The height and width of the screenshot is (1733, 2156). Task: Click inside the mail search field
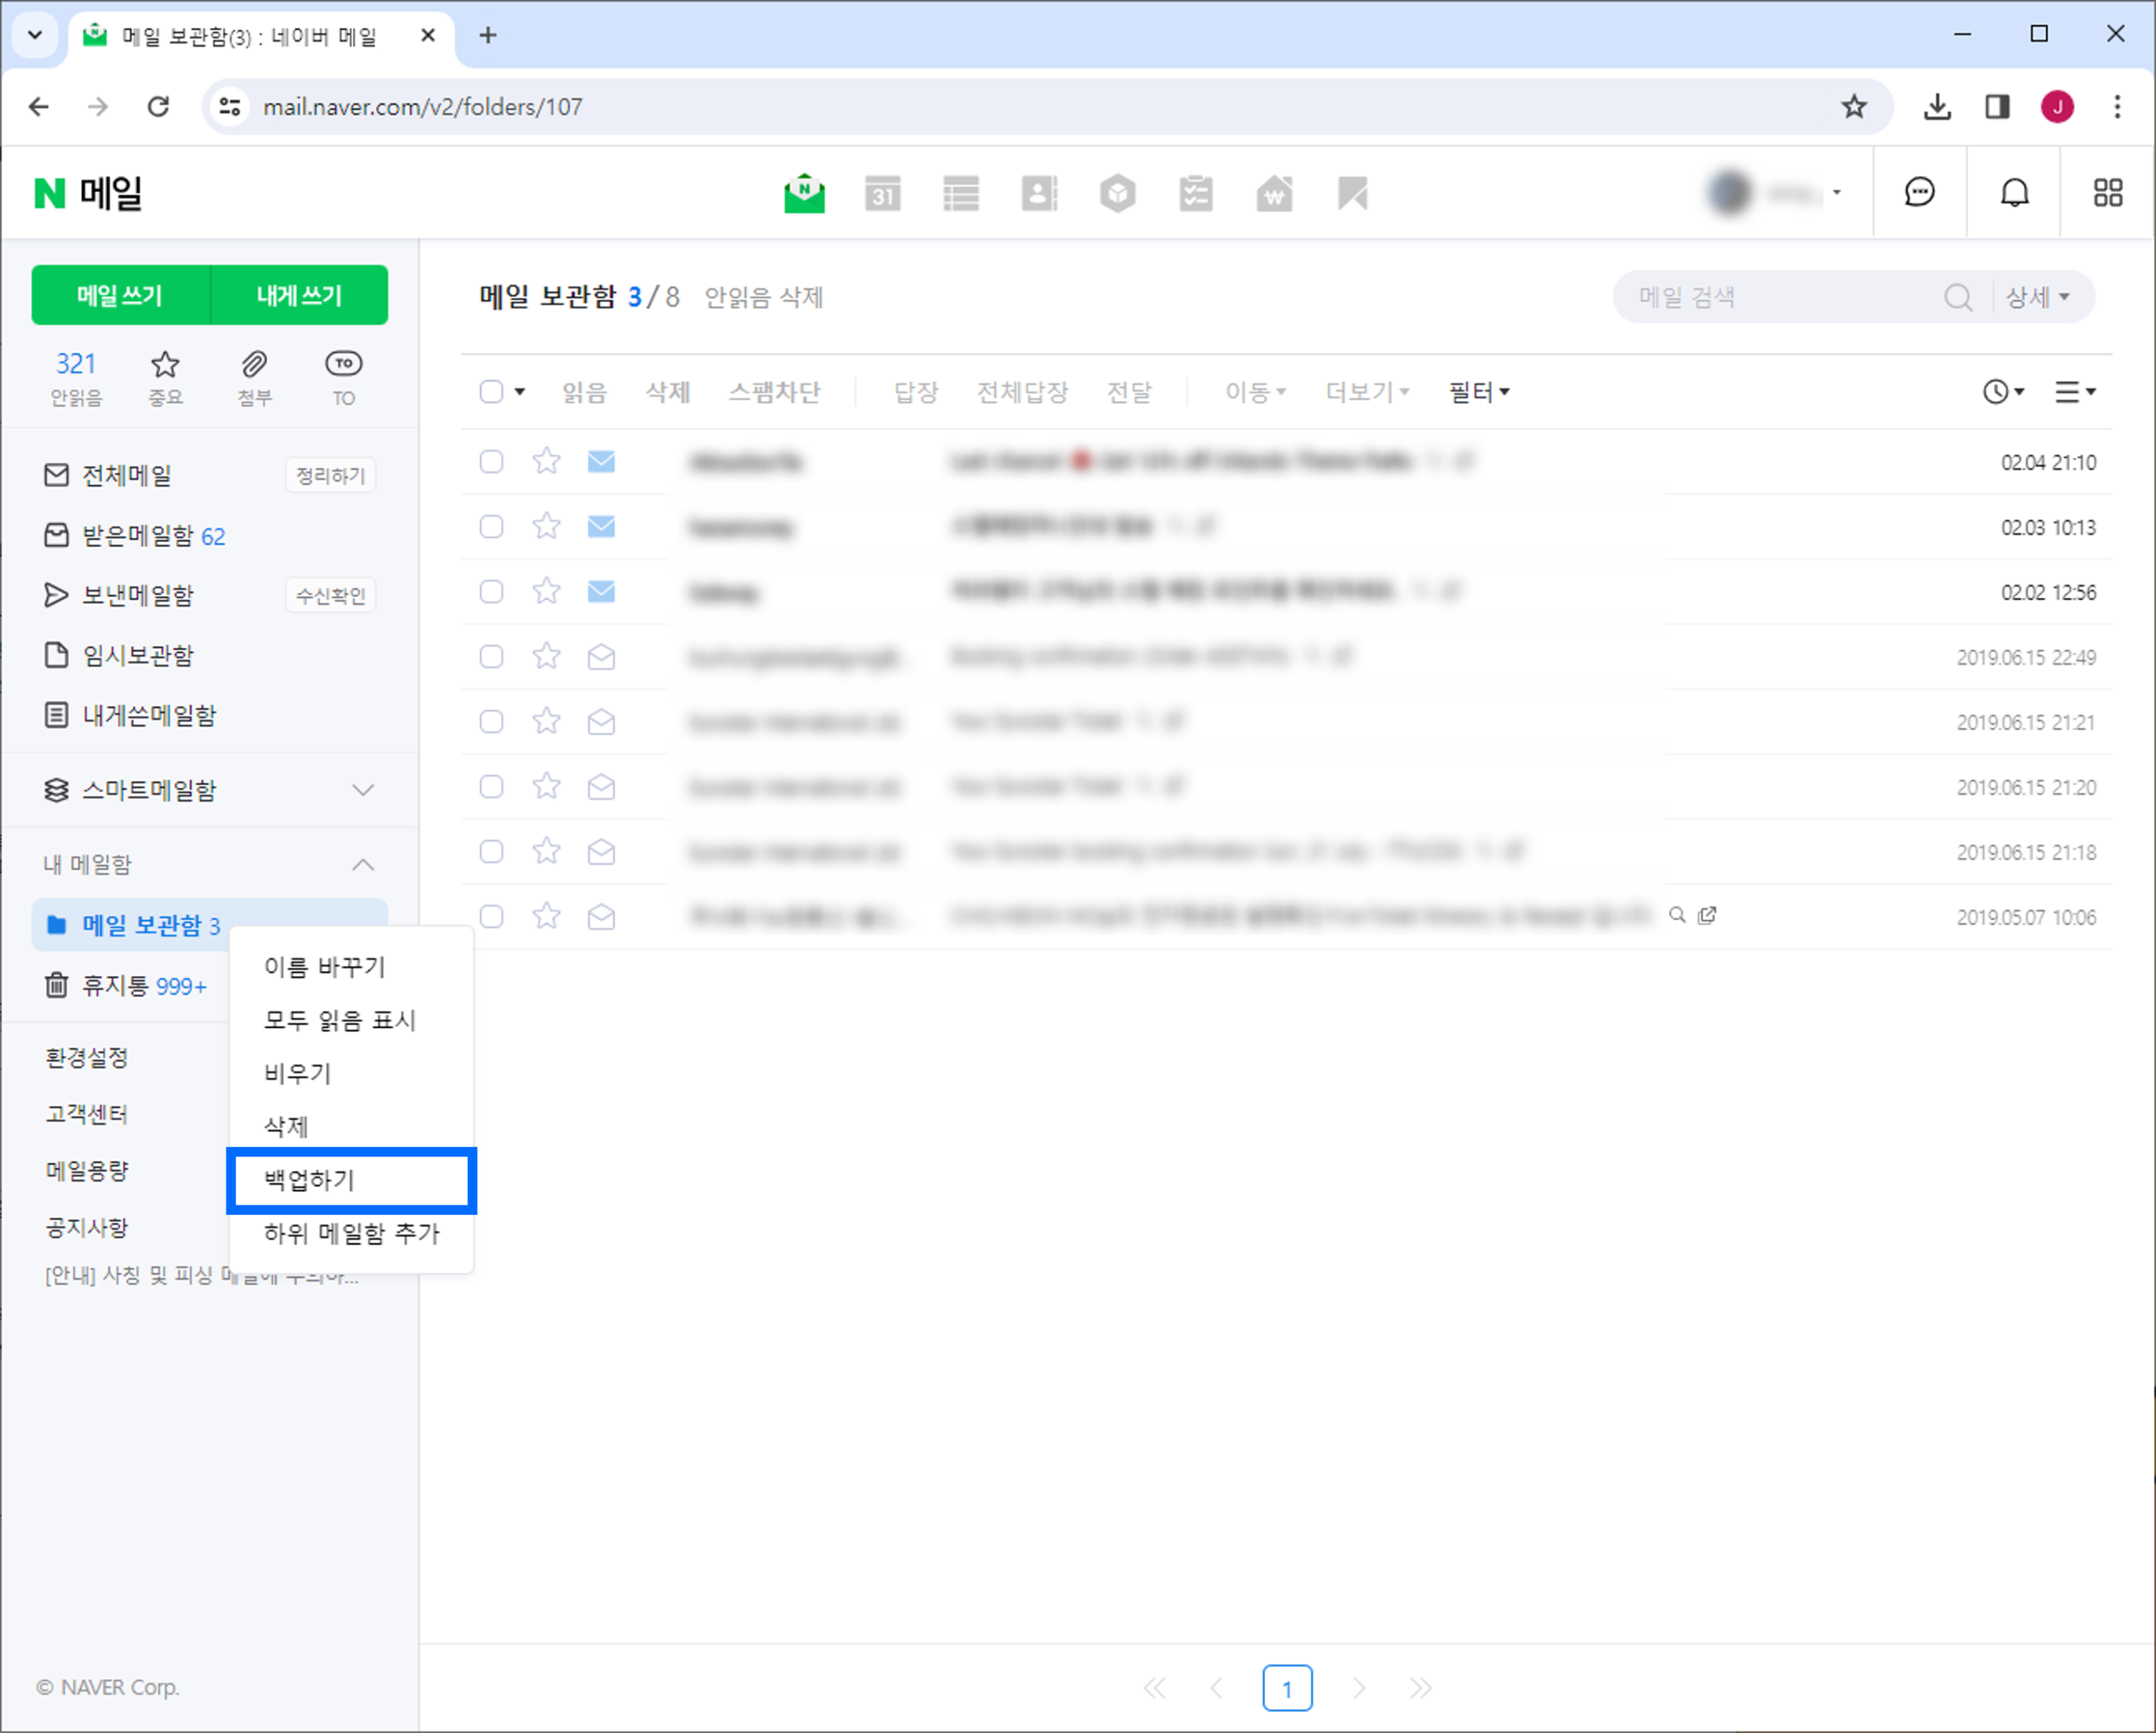click(x=1780, y=296)
